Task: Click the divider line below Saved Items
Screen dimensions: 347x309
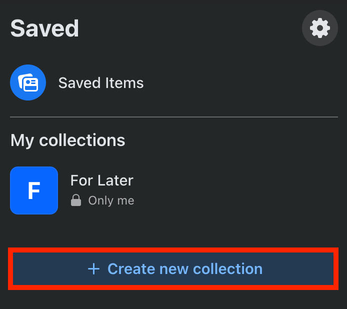Action: click(173, 117)
